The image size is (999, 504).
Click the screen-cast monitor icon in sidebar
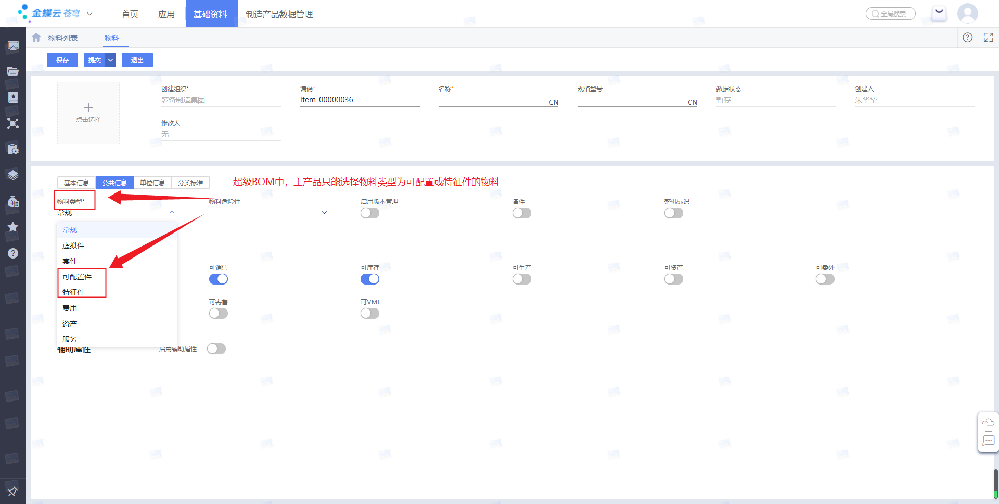point(13,46)
